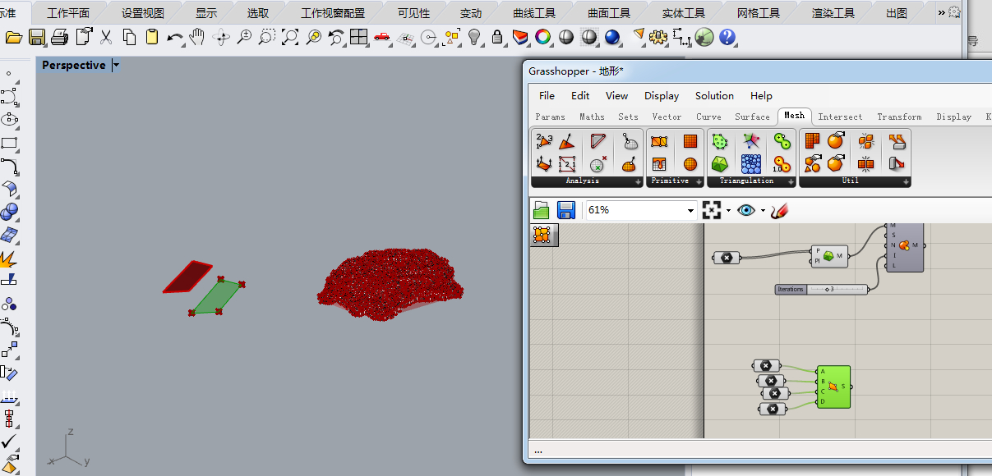992x476 pixels.
Task: Select the Disjoint Mesh util icon
Action: click(865, 141)
